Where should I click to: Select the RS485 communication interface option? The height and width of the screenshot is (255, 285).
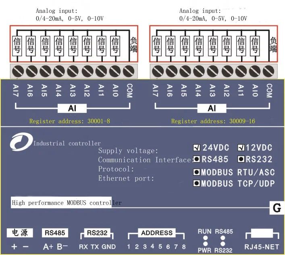196,159
